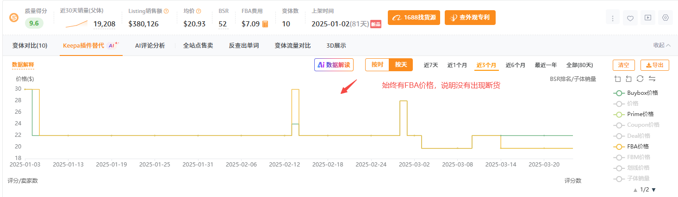678x197 pixels.
Task: Select the 近6个月 time range
Action: point(516,65)
